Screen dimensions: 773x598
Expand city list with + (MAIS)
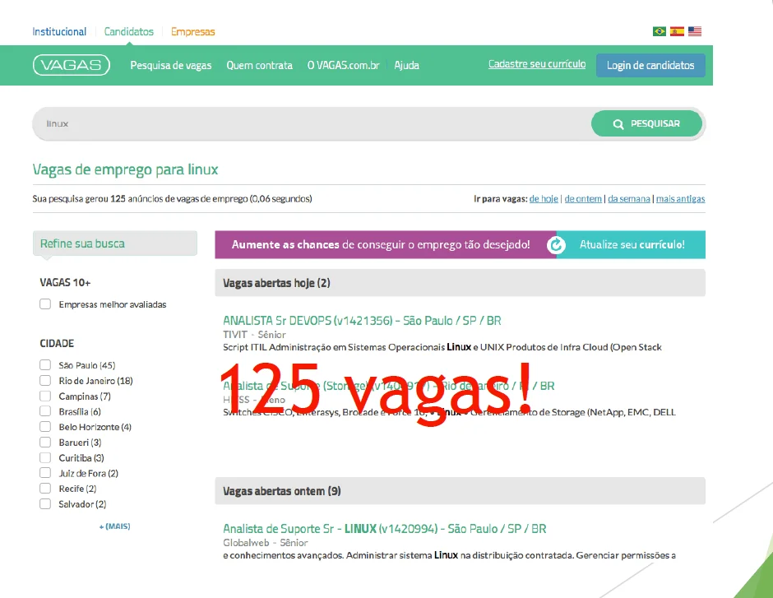coord(114,526)
